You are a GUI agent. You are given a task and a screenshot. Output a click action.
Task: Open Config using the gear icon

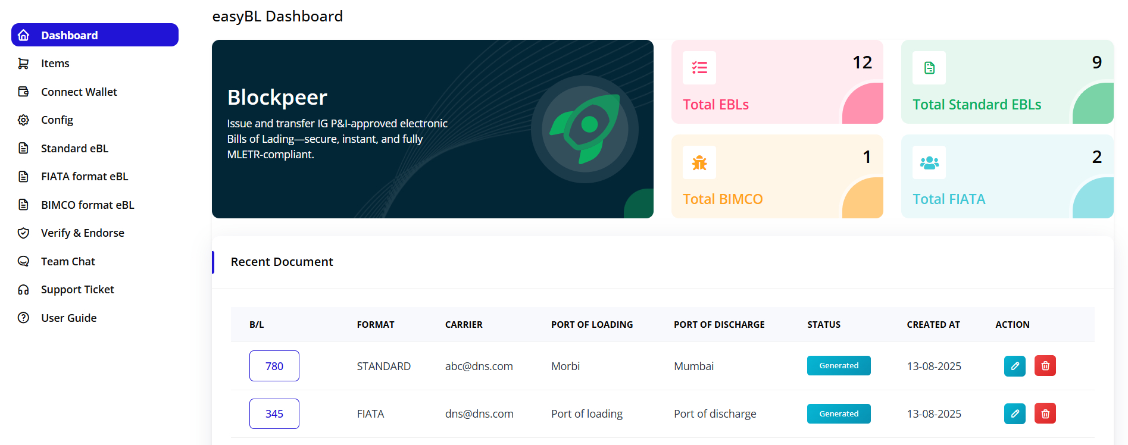point(23,120)
